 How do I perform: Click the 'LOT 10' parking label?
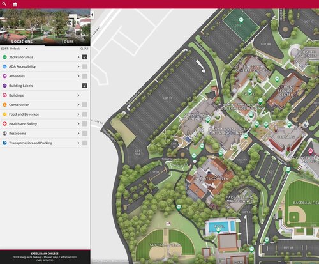pos(168,98)
